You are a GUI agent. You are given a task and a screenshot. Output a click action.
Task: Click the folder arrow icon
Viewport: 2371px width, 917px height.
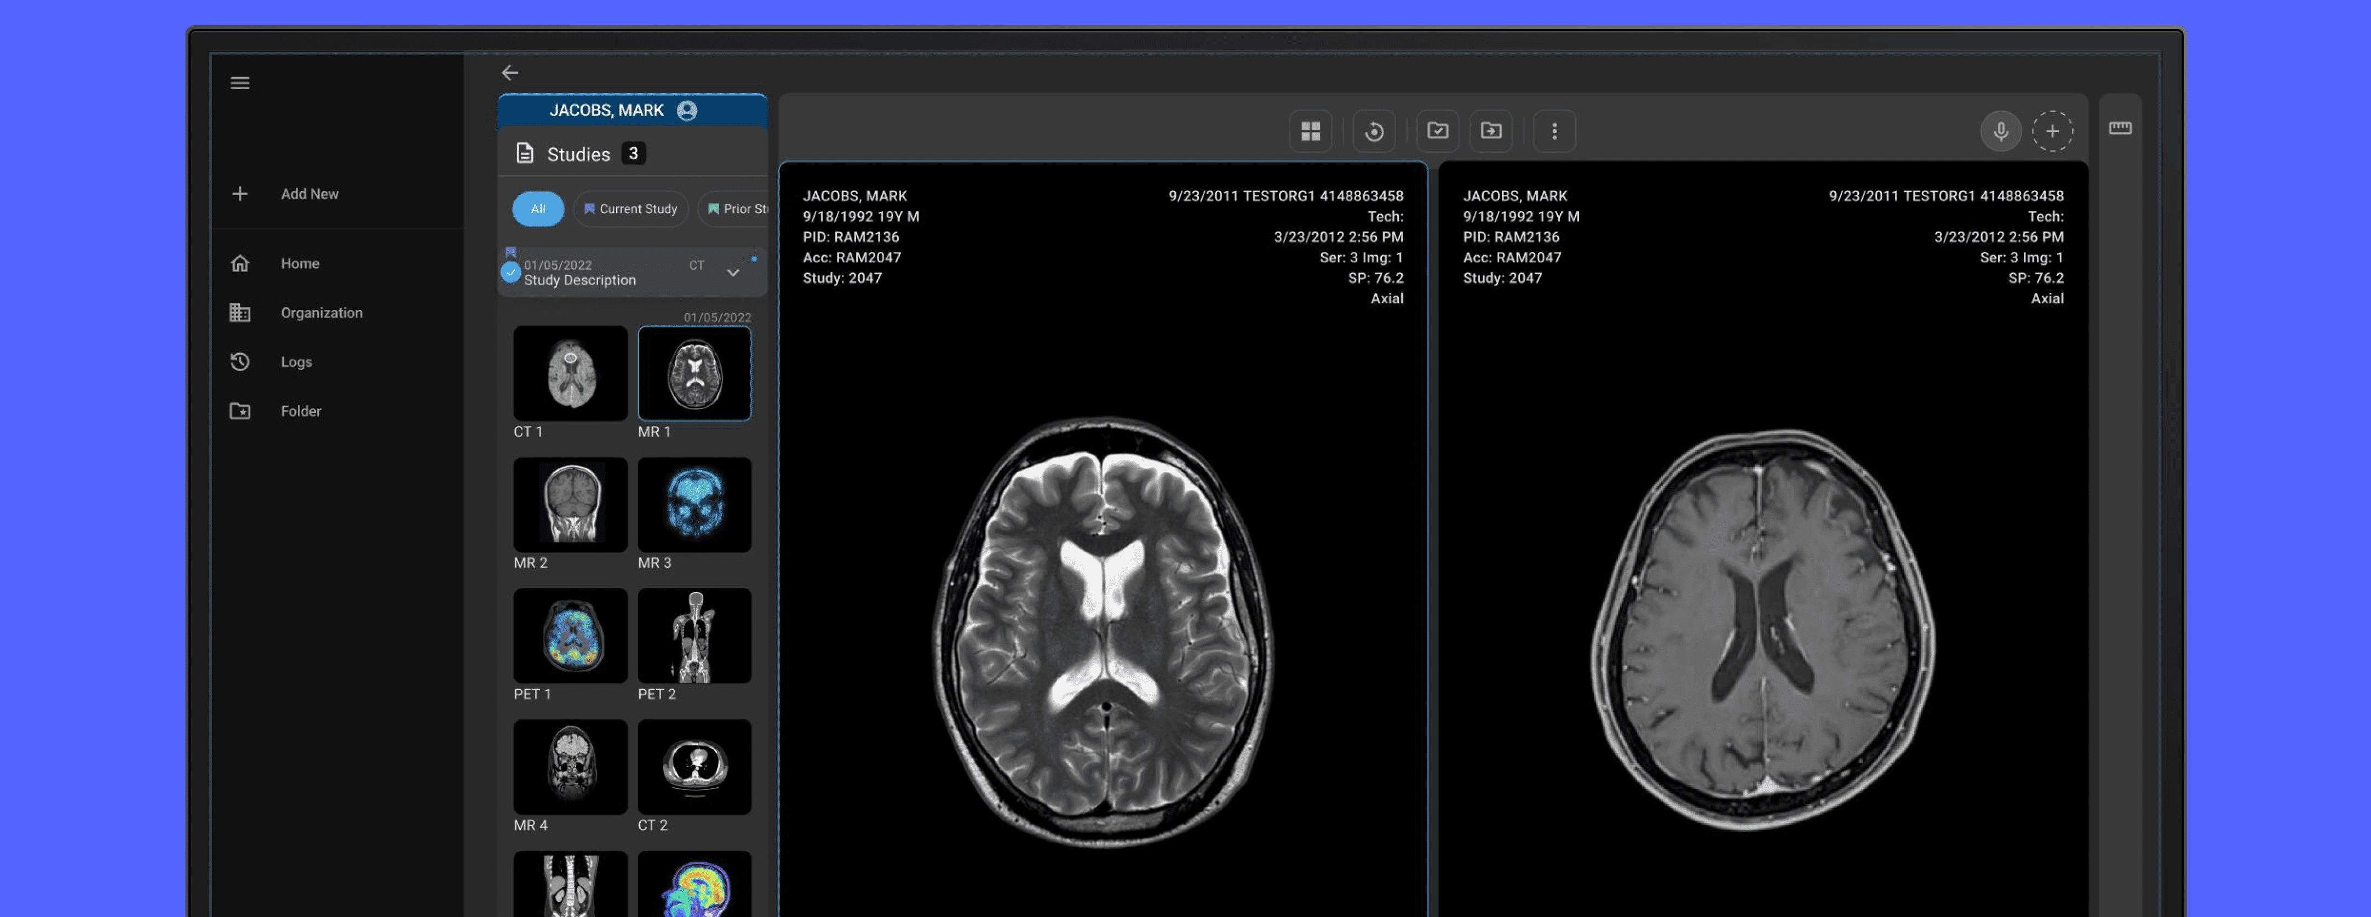[x=1490, y=131]
